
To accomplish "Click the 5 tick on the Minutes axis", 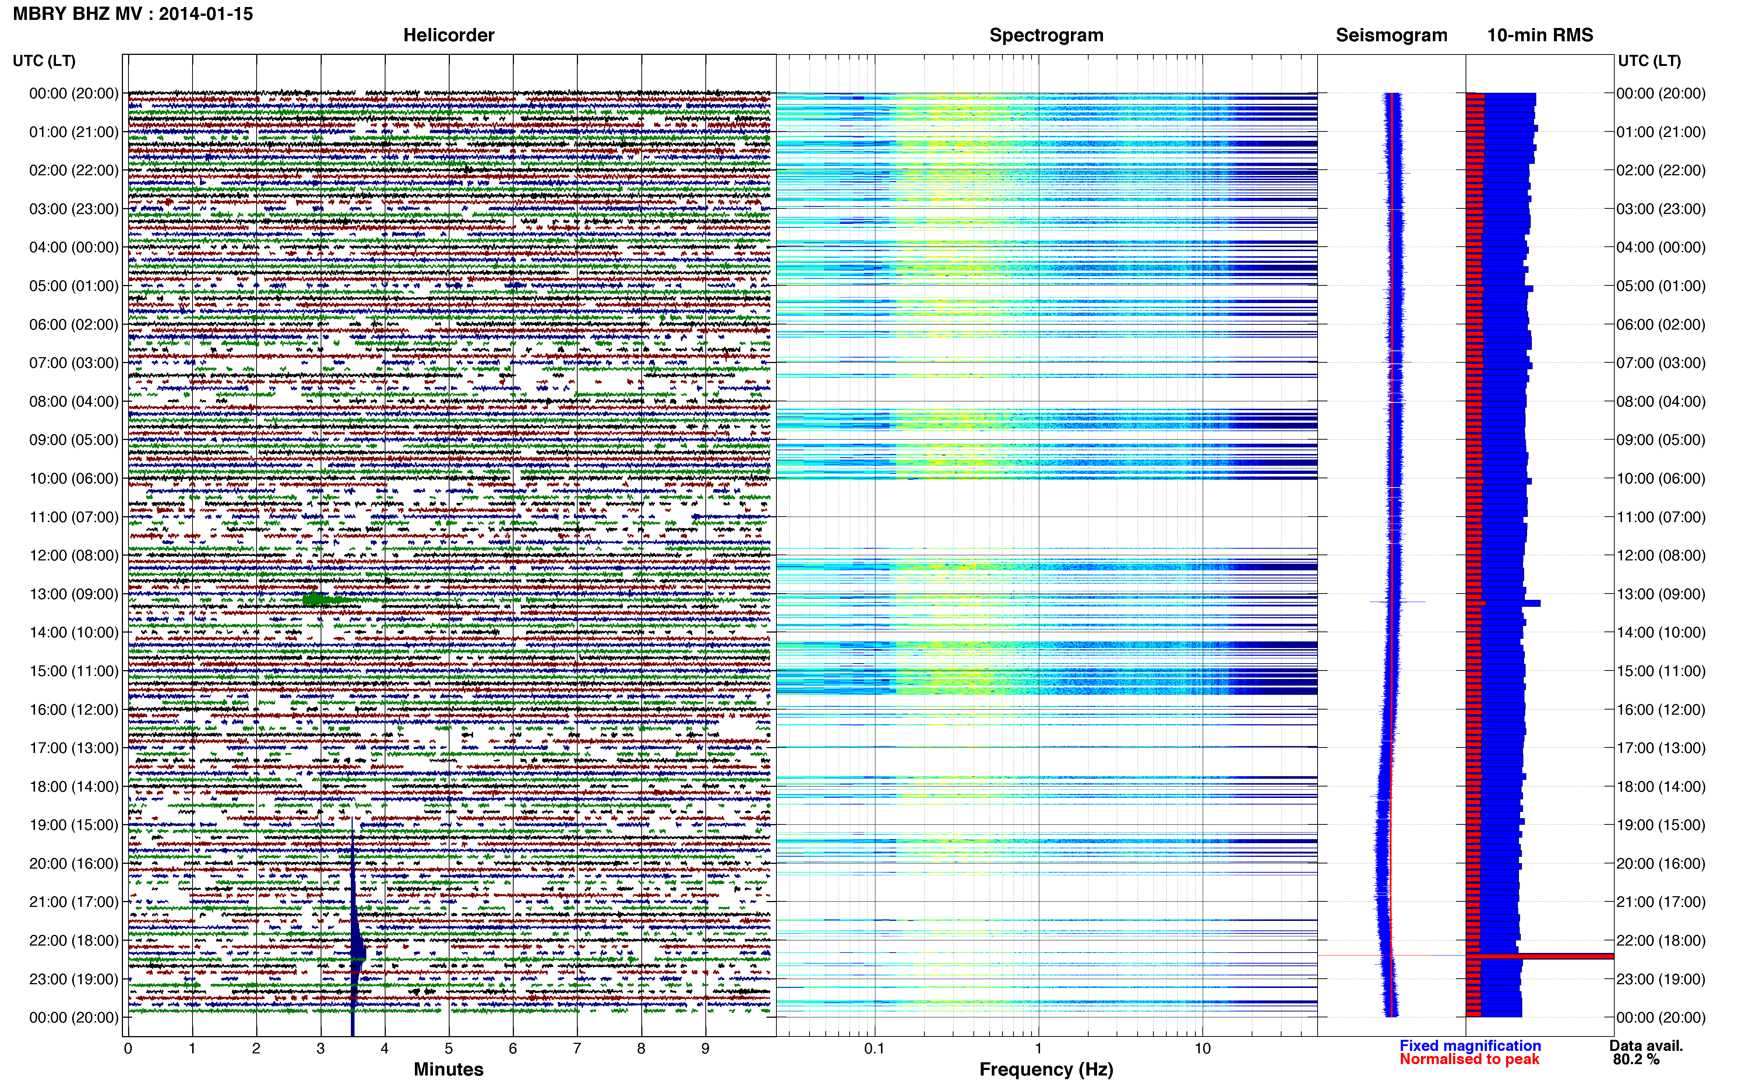I will point(449,1048).
